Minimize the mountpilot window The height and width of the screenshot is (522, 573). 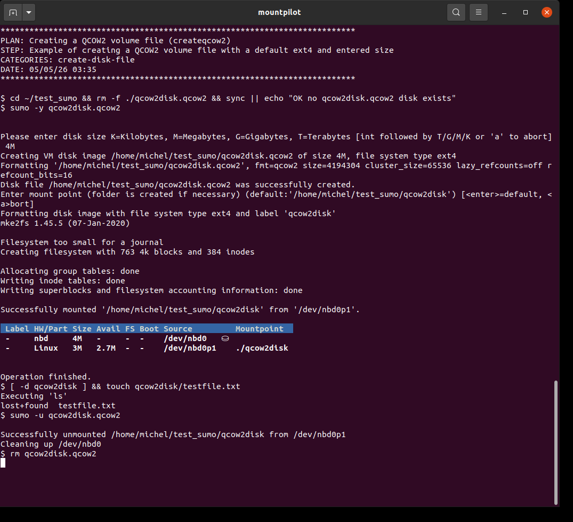(x=504, y=12)
